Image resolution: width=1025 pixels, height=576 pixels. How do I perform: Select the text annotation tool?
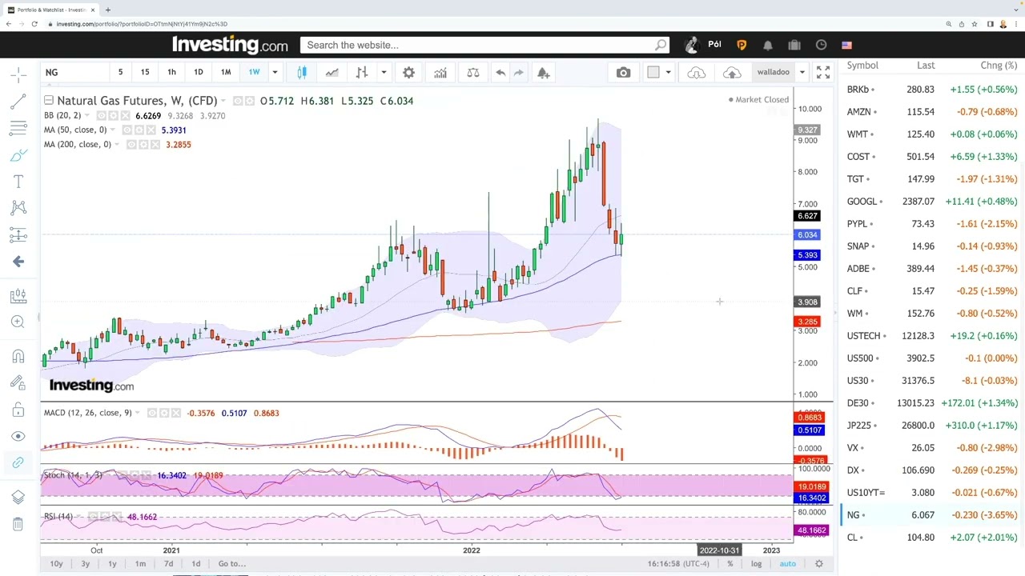tap(18, 182)
